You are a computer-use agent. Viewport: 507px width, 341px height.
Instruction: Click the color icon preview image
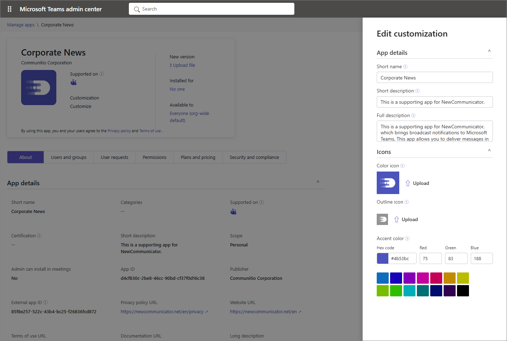[388, 183]
